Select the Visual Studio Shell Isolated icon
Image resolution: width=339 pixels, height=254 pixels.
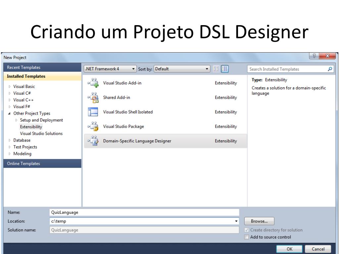pos(93,112)
